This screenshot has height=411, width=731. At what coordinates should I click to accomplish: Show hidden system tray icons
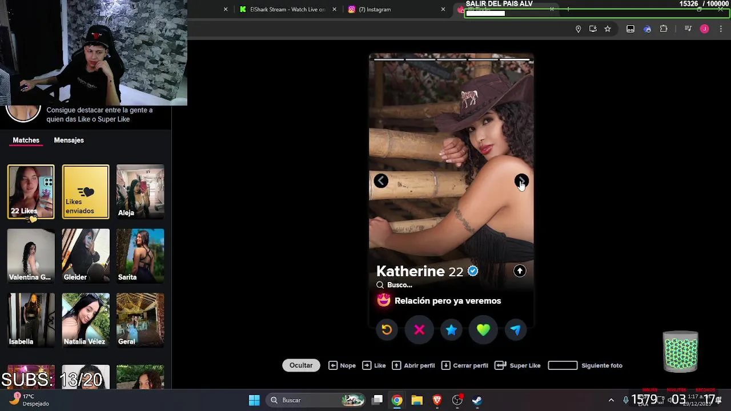click(x=611, y=400)
